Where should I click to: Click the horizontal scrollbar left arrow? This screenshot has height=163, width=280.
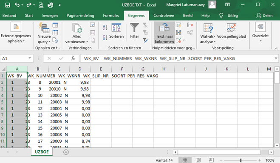175,152
